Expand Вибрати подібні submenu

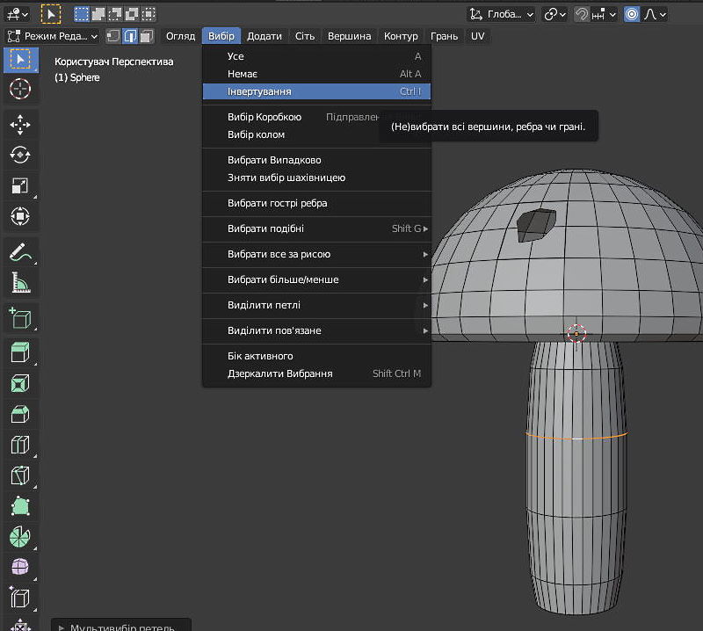[x=316, y=228]
